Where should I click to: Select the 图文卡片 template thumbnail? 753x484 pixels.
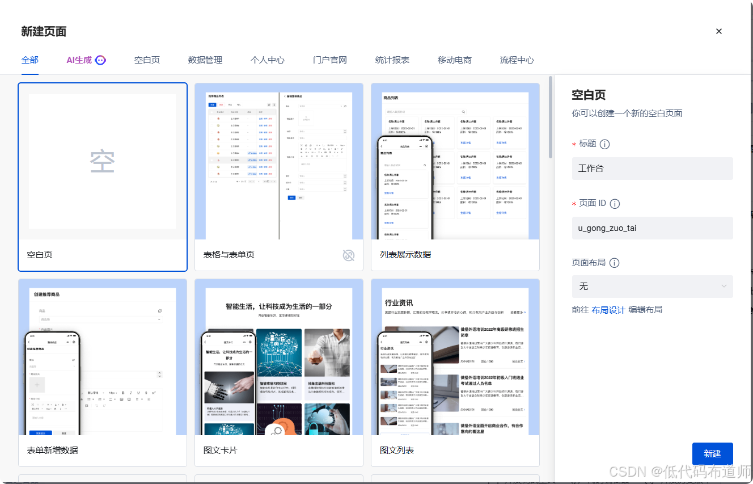pyautogui.click(x=279, y=357)
